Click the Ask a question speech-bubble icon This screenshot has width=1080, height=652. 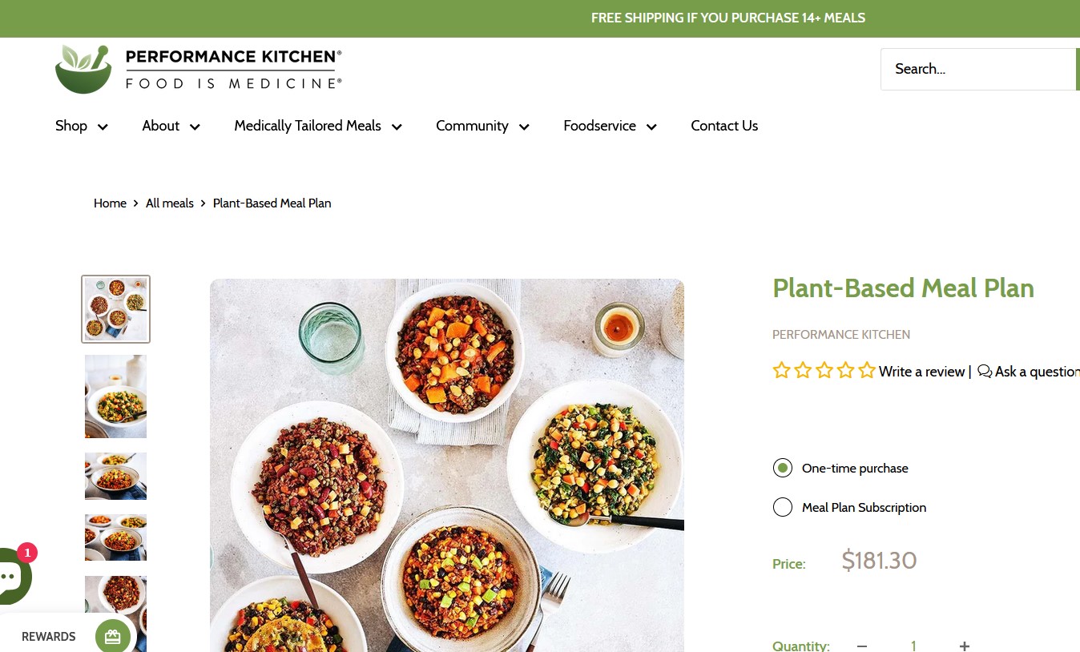pos(985,371)
